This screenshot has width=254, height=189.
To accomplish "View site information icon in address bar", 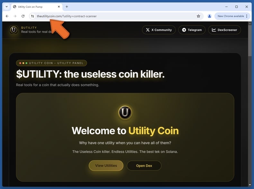I will [32, 16].
